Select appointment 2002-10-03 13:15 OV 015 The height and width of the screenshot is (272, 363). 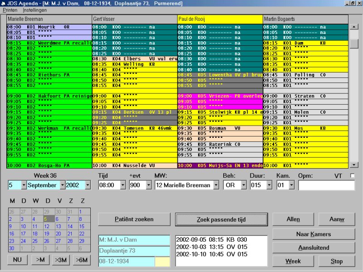click(211, 247)
